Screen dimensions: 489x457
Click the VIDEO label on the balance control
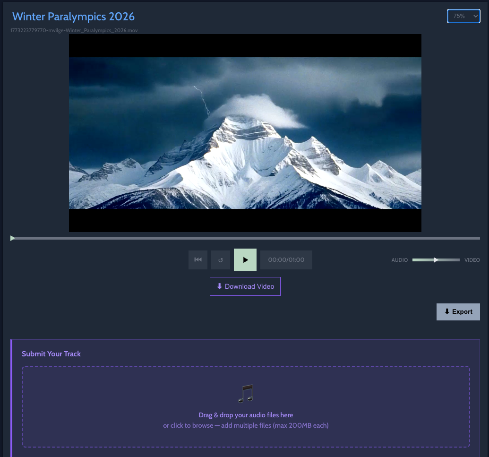tap(472, 260)
